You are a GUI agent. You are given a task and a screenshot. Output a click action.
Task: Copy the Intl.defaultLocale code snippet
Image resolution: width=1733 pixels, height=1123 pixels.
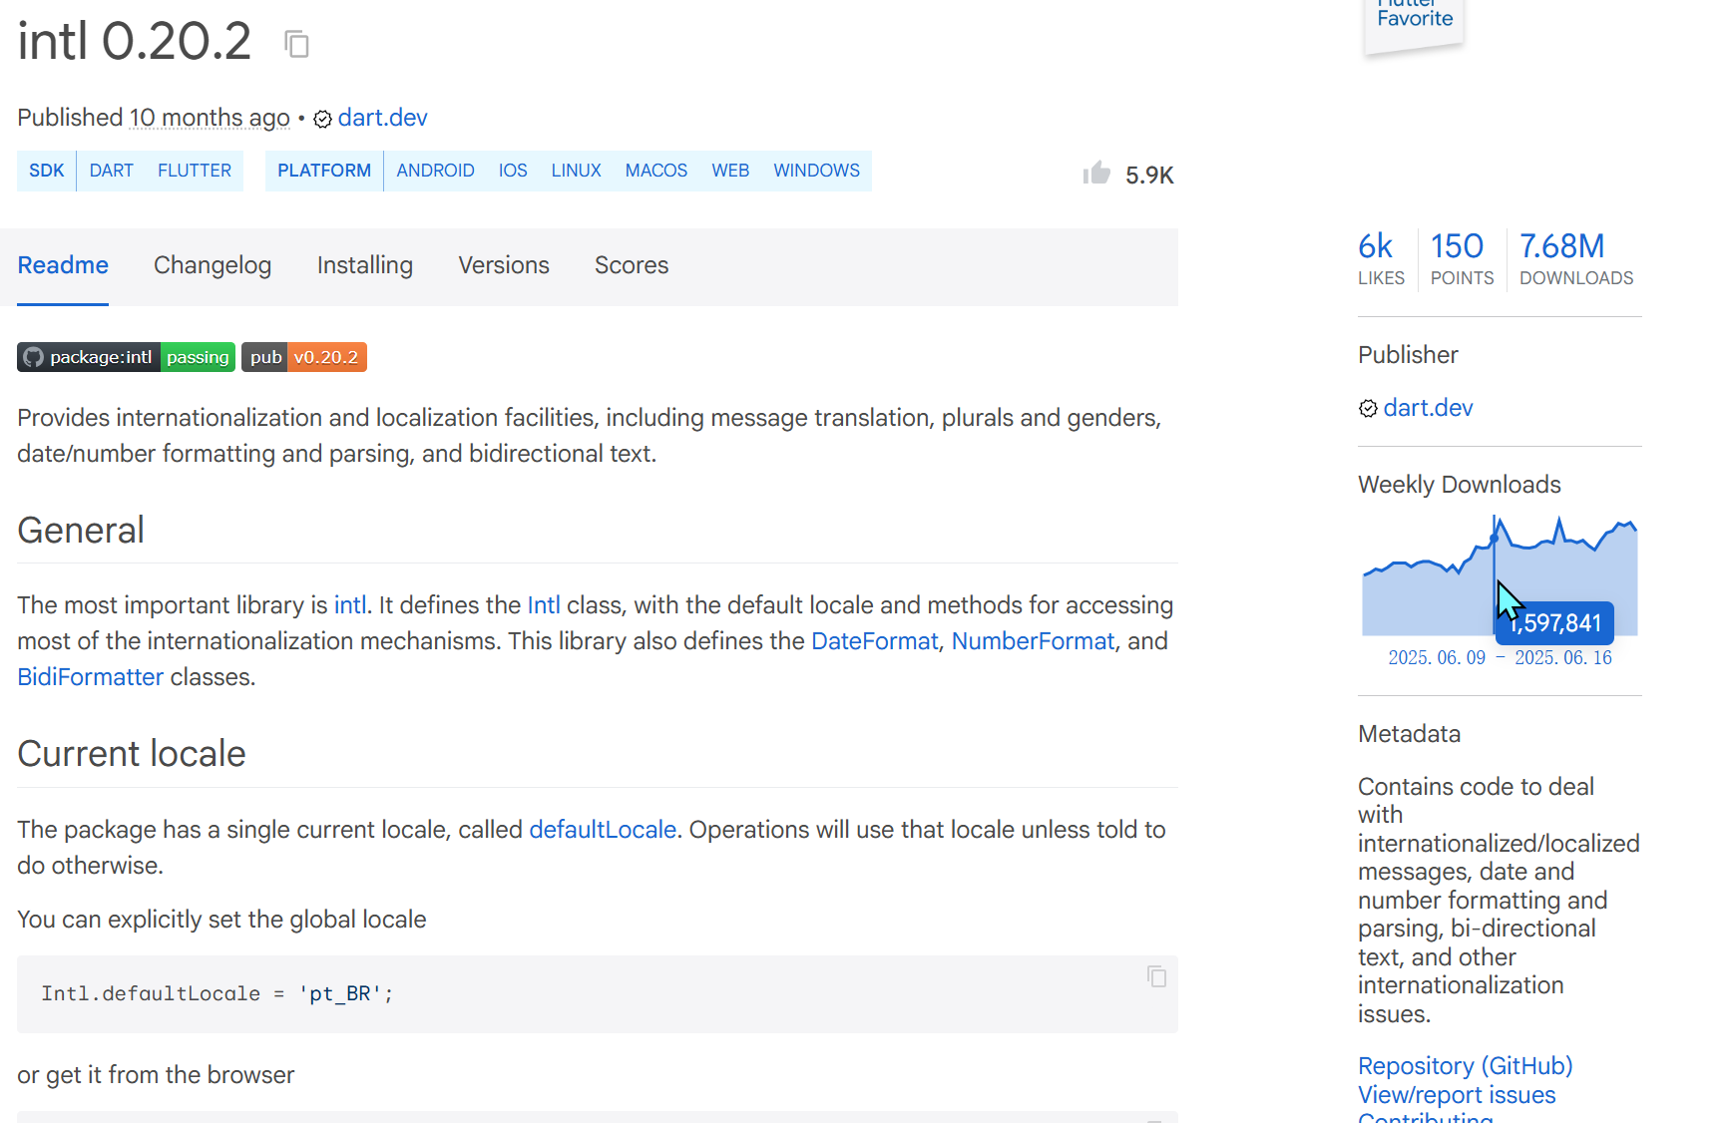(1156, 976)
